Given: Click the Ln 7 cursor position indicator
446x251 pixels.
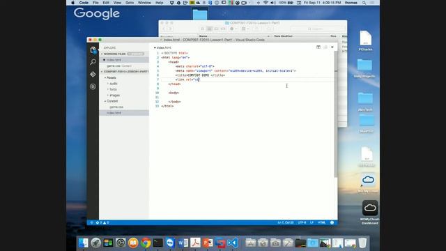Looking at the screenshot, I should (x=285, y=222).
